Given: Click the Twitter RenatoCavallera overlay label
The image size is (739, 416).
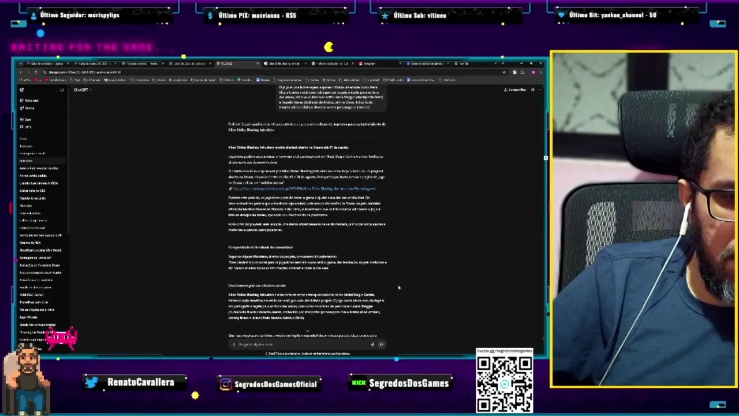Looking at the screenshot, I should click(136, 382).
